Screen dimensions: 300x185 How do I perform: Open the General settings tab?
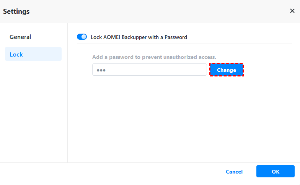[x=20, y=37]
